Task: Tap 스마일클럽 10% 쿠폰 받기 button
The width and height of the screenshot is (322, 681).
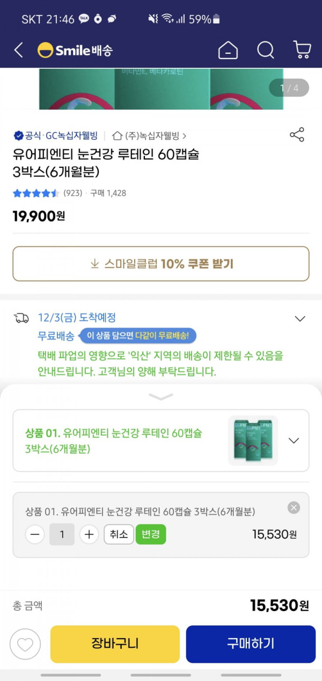Action: tap(161, 264)
